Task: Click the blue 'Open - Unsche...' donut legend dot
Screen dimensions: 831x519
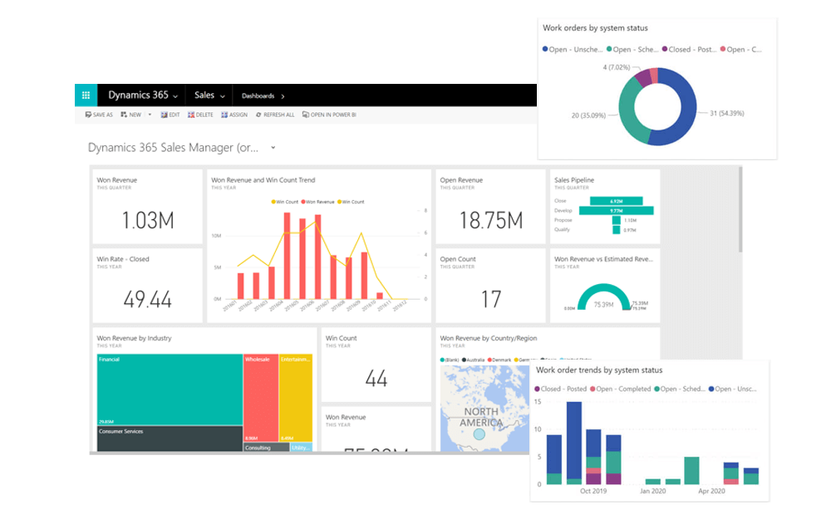Action: [x=545, y=49]
